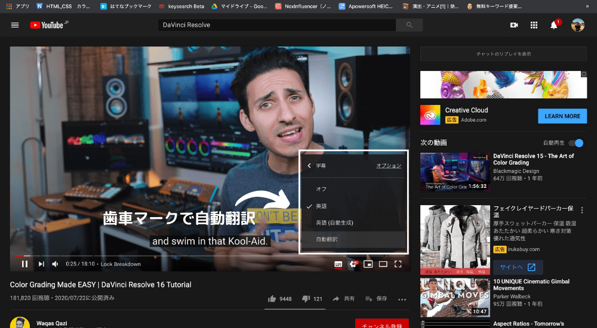
Task: Switch to theater mode
Action: (x=383, y=264)
